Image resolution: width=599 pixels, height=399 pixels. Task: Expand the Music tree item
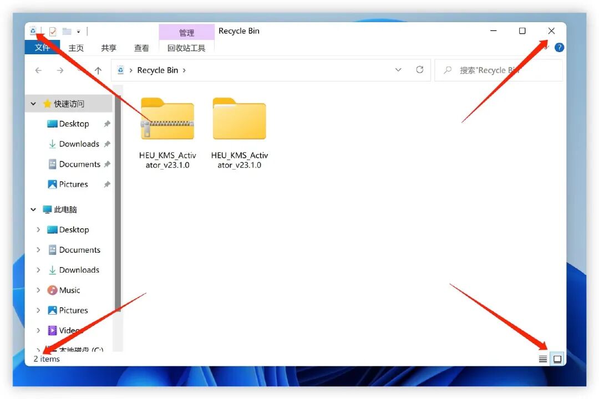tap(38, 290)
